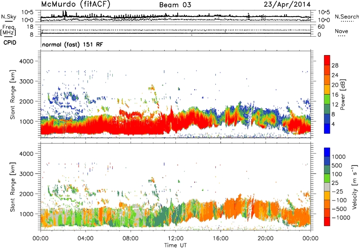Image resolution: width=359 pixels, height=248 pixels.
Task: Click the CPID label
Action: (10, 43)
